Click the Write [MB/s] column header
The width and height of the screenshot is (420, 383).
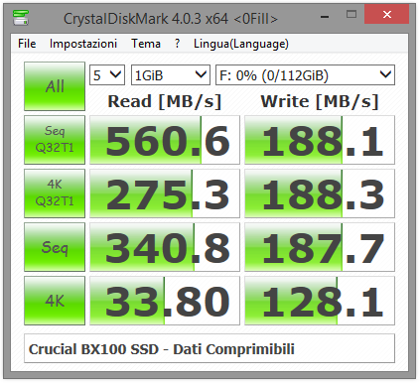pyautogui.click(x=320, y=101)
